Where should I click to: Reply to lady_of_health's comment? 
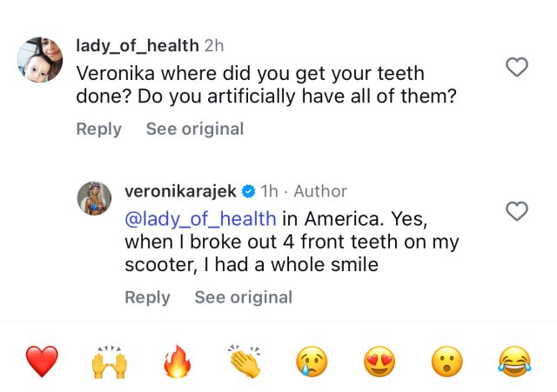(x=99, y=130)
